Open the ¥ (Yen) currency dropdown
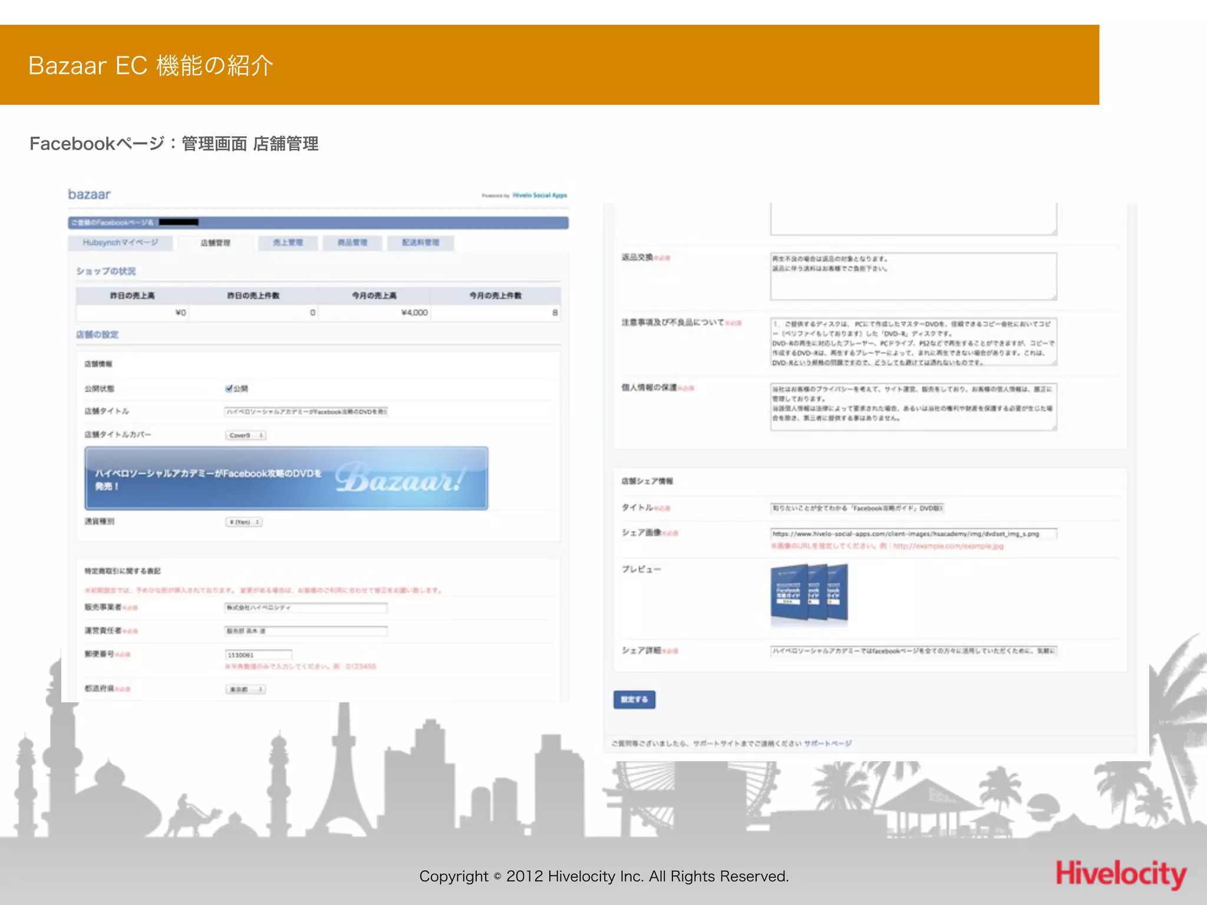Viewport: 1207px width, 905px height. point(243,522)
